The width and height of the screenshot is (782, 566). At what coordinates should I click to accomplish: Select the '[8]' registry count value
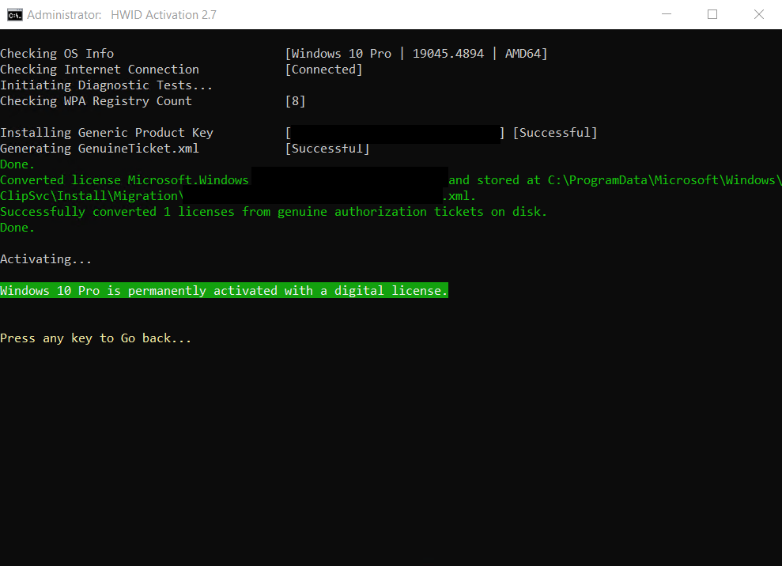pyautogui.click(x=295, y=100)
